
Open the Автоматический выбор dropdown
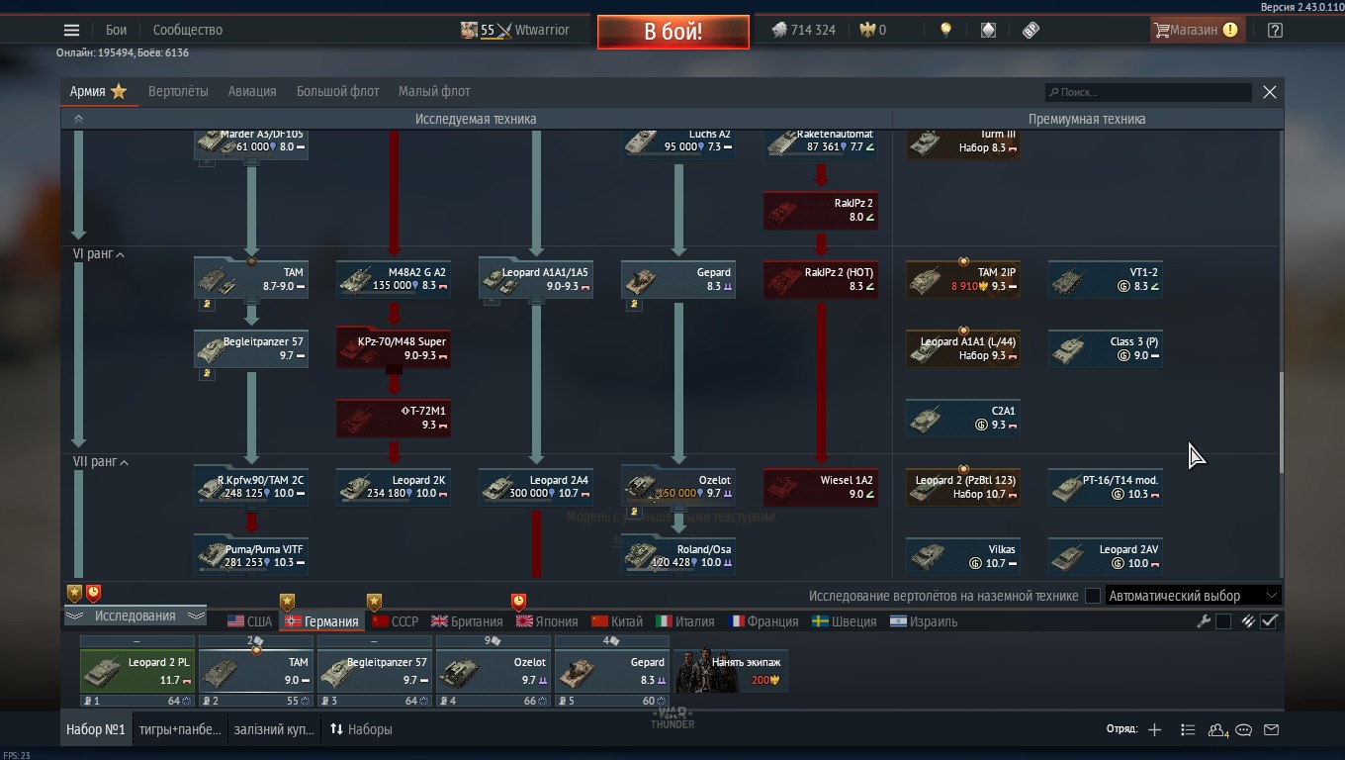point(1193,596)
